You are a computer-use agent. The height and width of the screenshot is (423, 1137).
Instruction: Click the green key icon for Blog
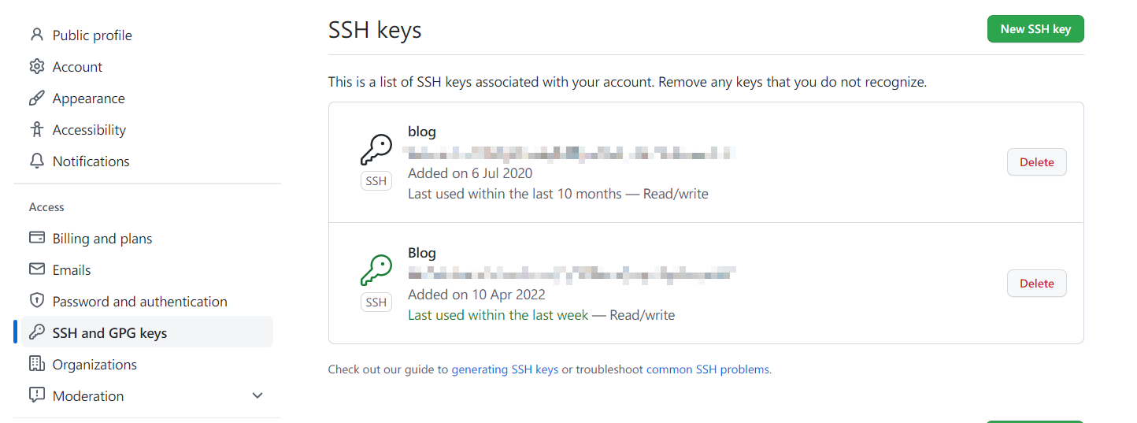pyautogui.click(x=376, y=270)
